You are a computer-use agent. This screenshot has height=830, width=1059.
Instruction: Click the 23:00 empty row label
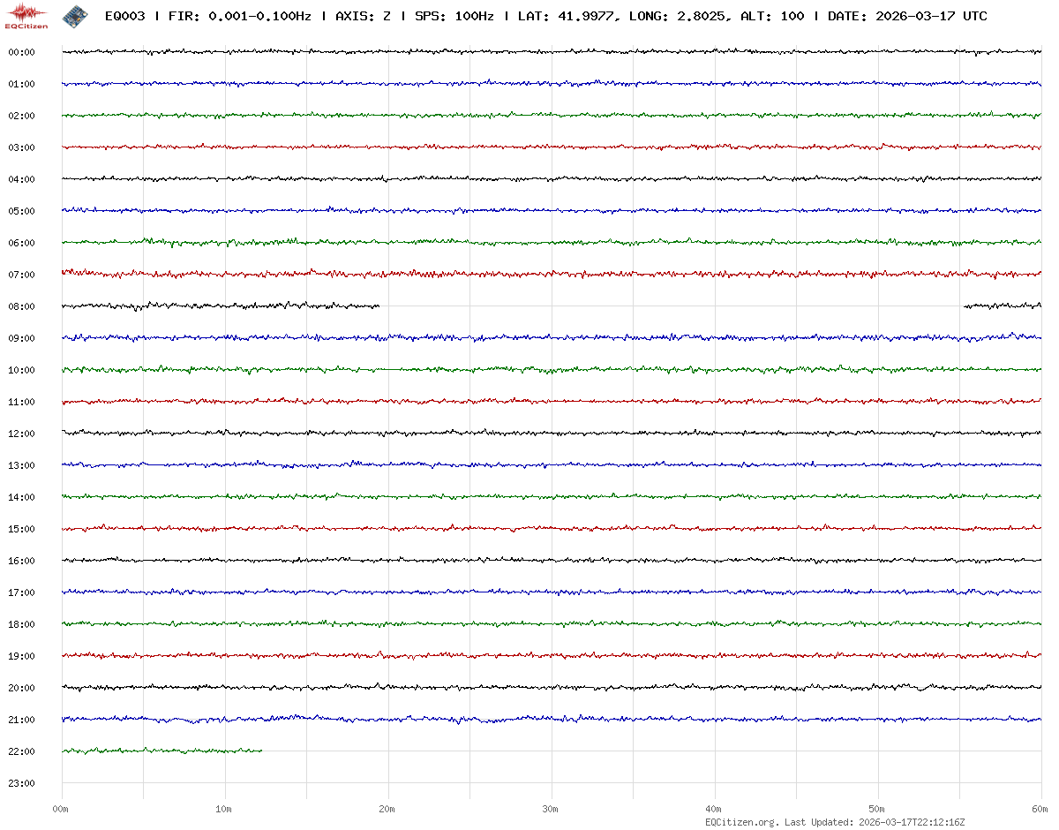tap(21, 783)
